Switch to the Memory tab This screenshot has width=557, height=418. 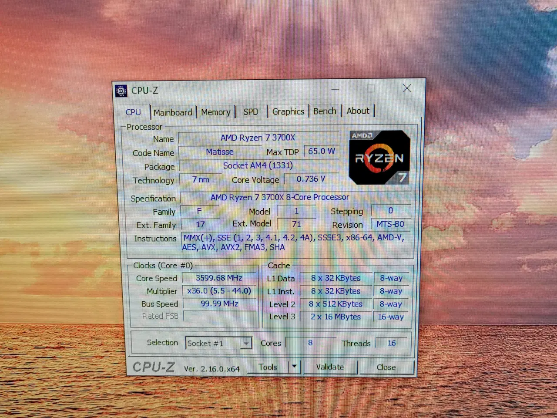[216, 112]
